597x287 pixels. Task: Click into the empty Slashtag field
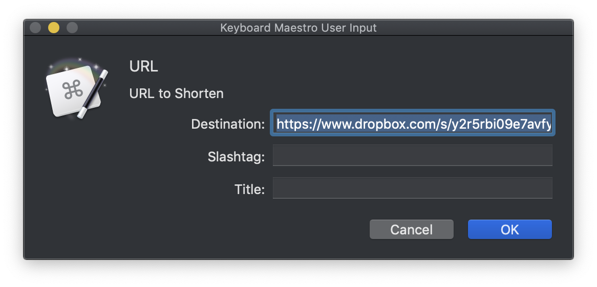coord(413,155)
